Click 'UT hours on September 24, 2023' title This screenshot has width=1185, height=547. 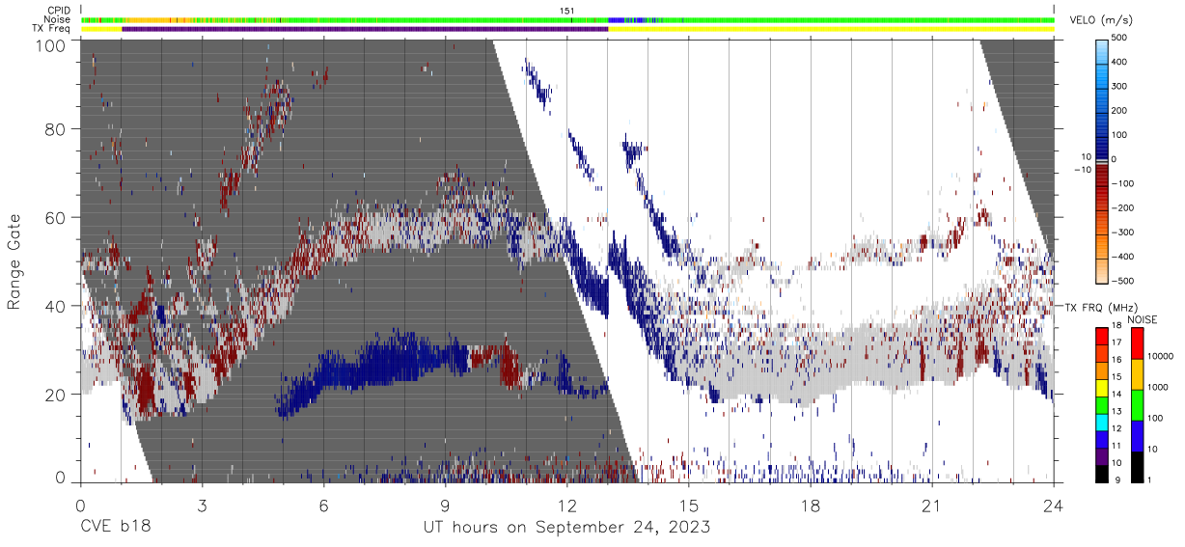[x=567, y=528]
